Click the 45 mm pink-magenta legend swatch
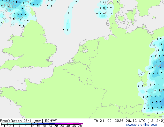Screen dimensions: 164x127 76,124
